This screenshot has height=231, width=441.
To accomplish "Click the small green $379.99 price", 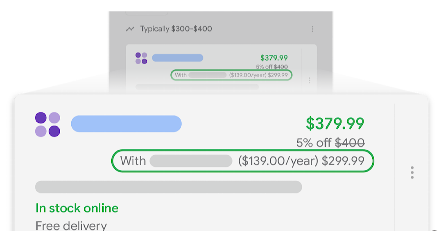I will 274,58.
